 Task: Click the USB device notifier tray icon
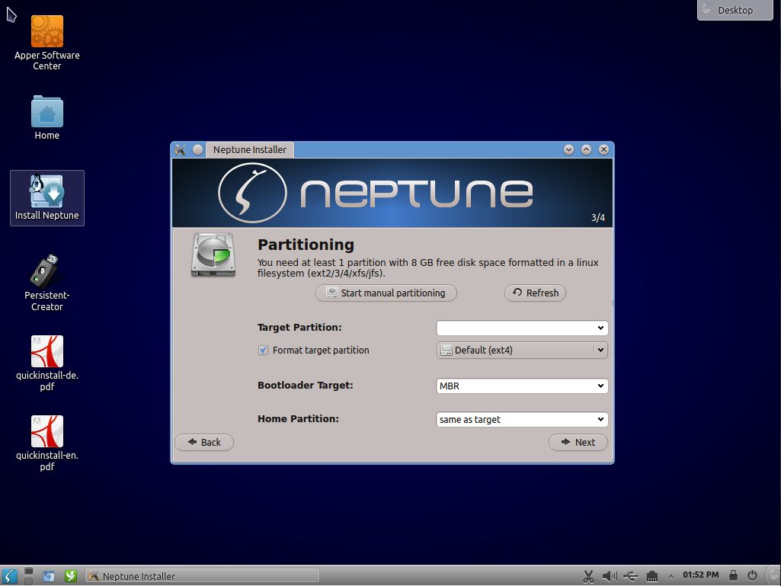click(x=631, y=576)
